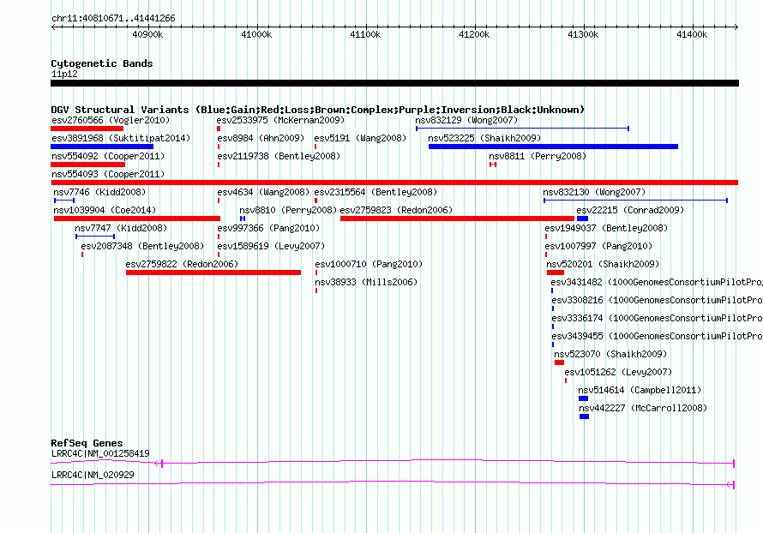Click the red esv2759823 loss bar
763x533 pixels.
[458, 219]
